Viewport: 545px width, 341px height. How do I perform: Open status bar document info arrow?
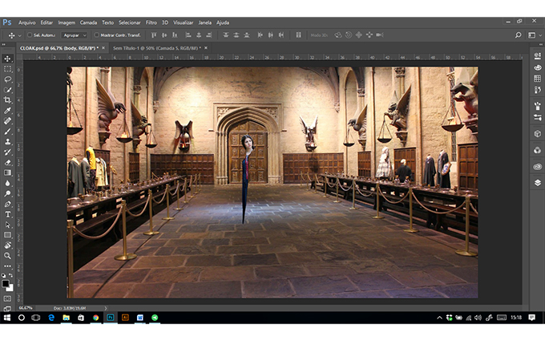pos(105,308)
